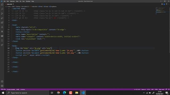Open the Extensions view
The height and width of the screenshot is (95, 170).
pyautogui.click(x=2, y=22)
